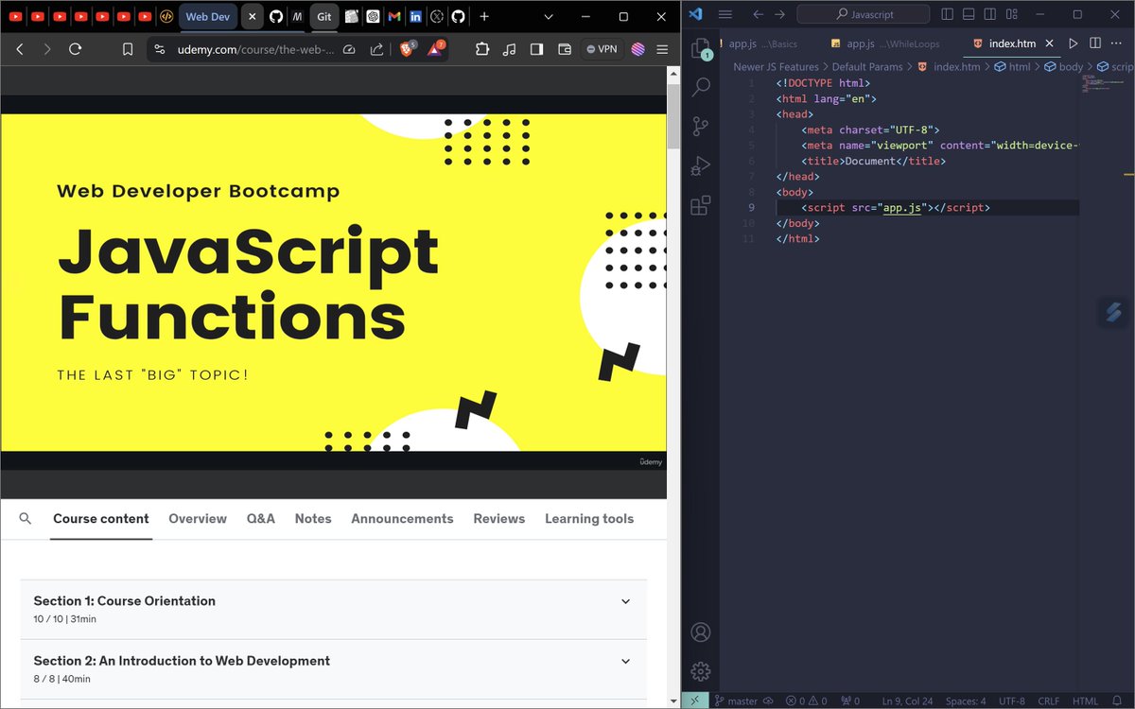Open Run and Debug view
The height and width of the screenshot is (709, 1135).
pyautogui.click(x=701, y=166)
